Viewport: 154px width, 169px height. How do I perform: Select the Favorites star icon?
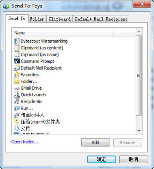click(17, 75)
